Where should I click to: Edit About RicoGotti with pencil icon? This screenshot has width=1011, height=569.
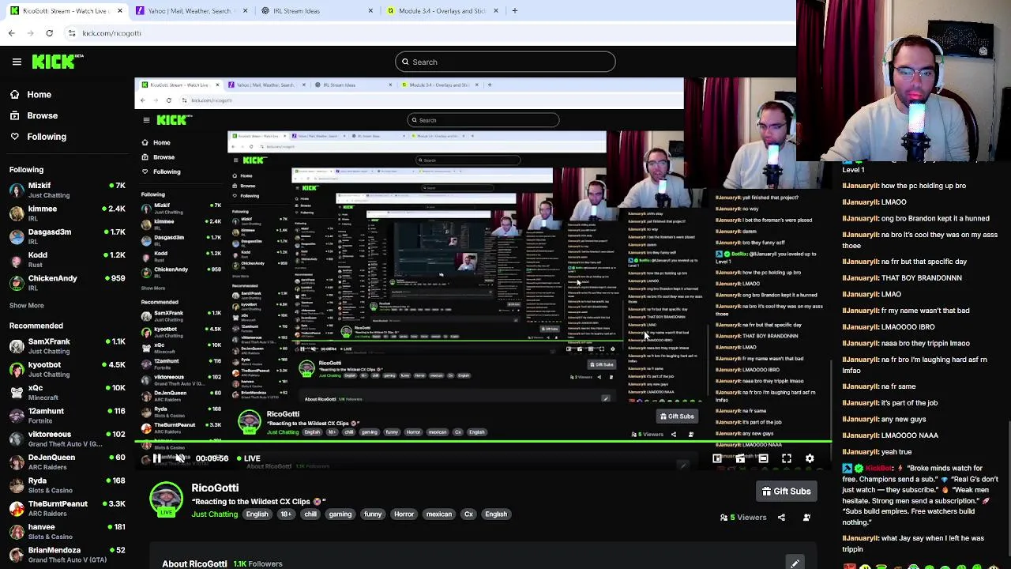[795, 563]
